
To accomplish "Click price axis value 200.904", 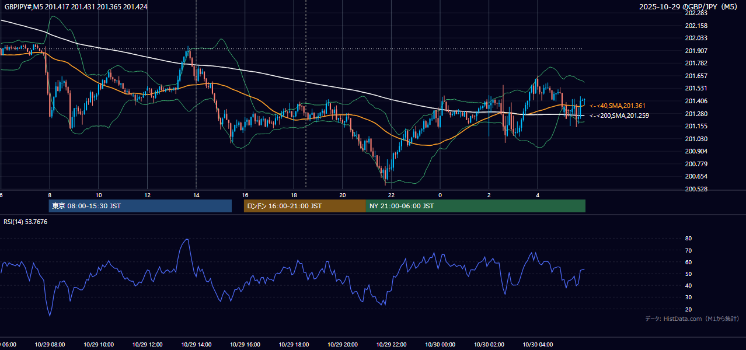I will coord(696,151).
